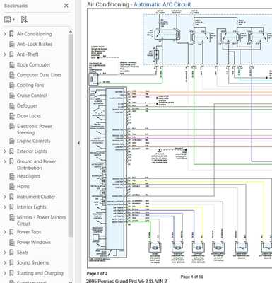This screenshot has height=283, width=272.
Task: Open the Headlights bookmark
Action: point(28,176)
